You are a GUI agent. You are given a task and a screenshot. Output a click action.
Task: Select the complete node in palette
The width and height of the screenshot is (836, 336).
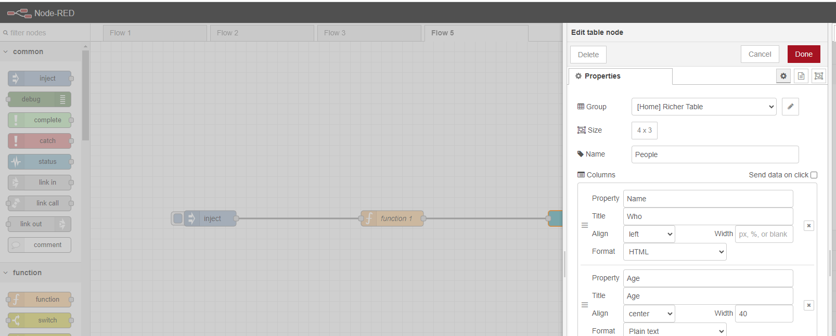[x=40, y=120]
